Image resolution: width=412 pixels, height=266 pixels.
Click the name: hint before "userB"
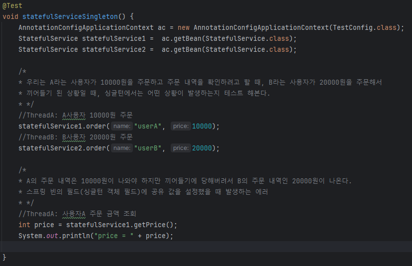click(122, 148)
